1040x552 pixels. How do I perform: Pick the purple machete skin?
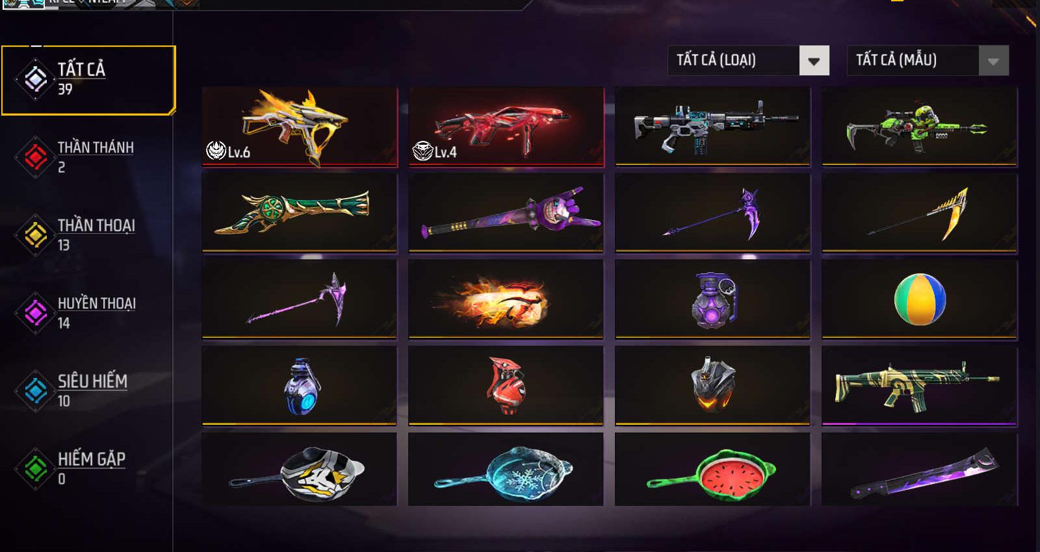coord(920,470)
